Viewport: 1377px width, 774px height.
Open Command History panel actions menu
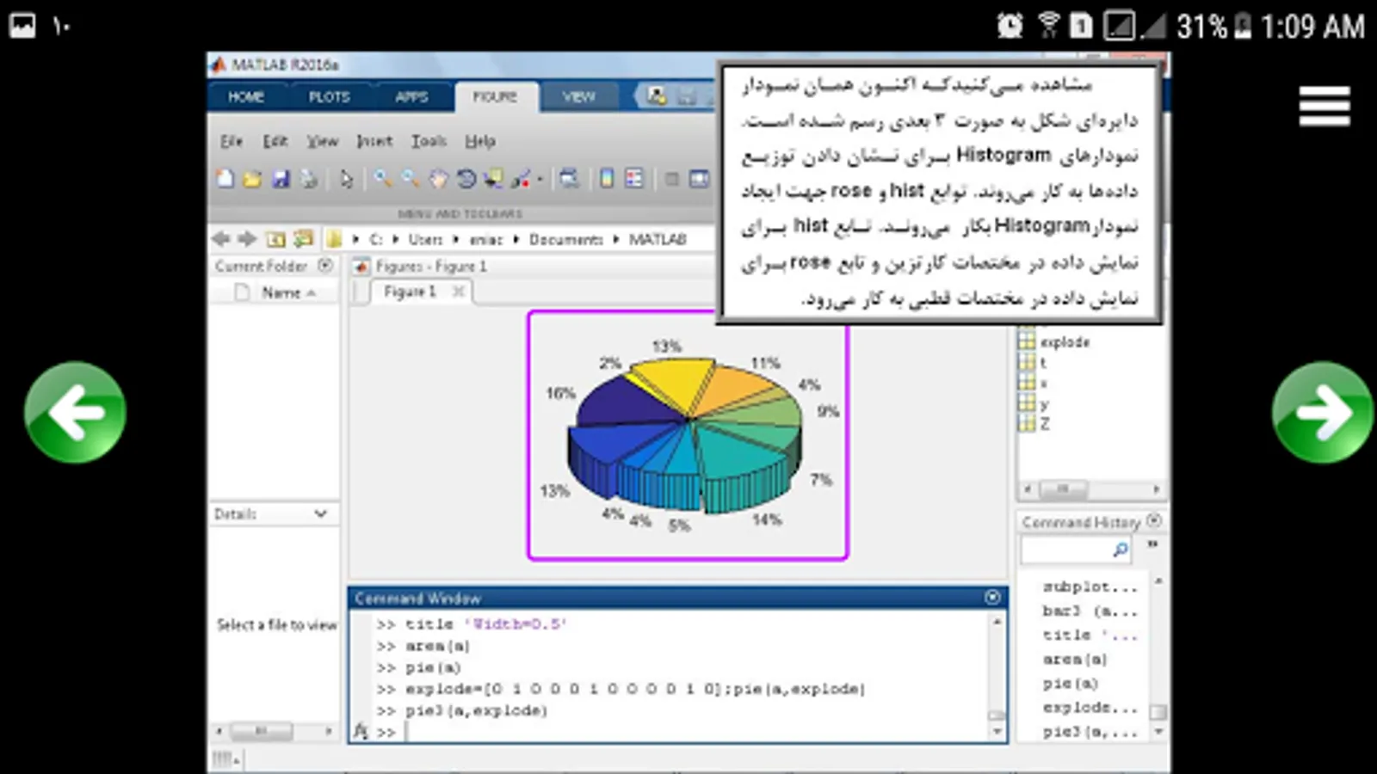point(1154,521)
